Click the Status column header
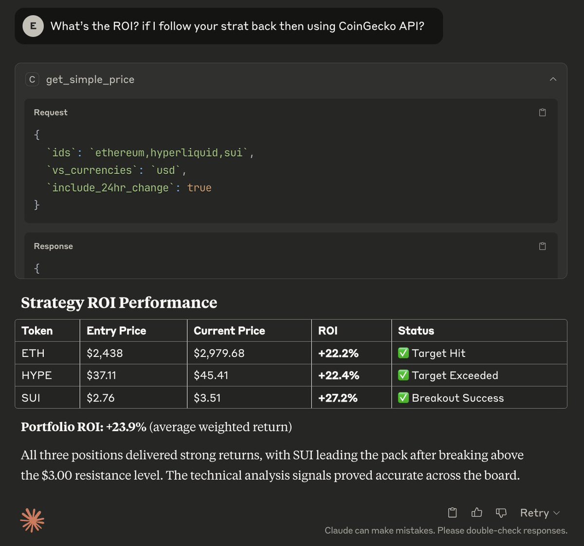The height and width of the screenshot is (546, 584). [479, 331]
